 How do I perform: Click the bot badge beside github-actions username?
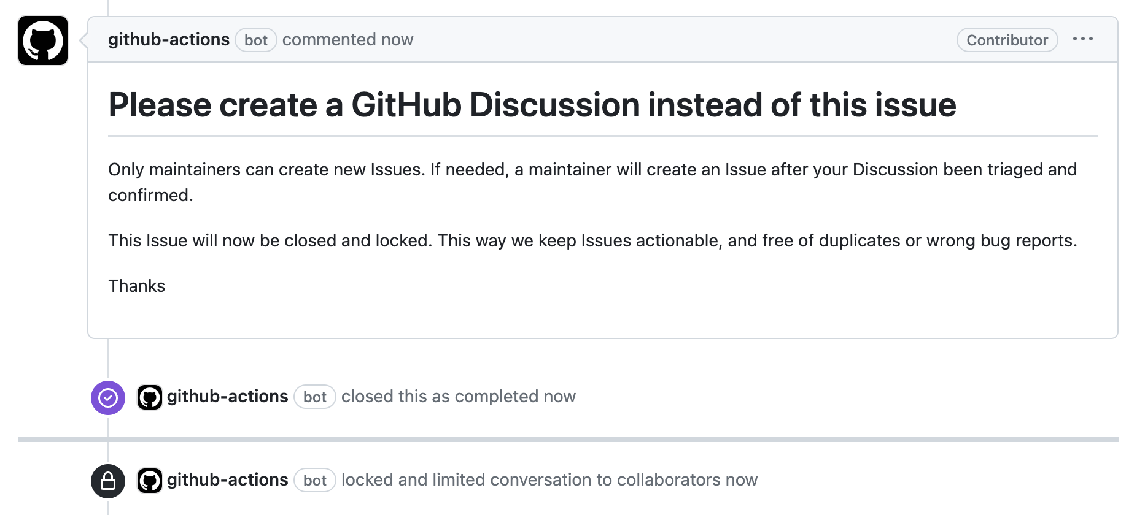(x=255, y=40)
